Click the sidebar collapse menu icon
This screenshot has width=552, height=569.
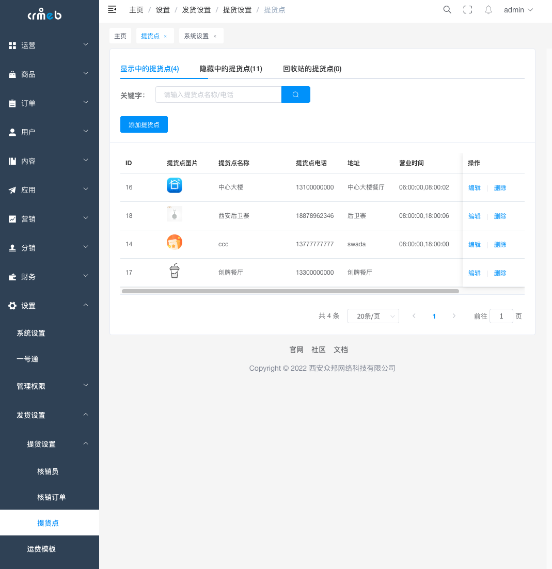pos(112,9)
